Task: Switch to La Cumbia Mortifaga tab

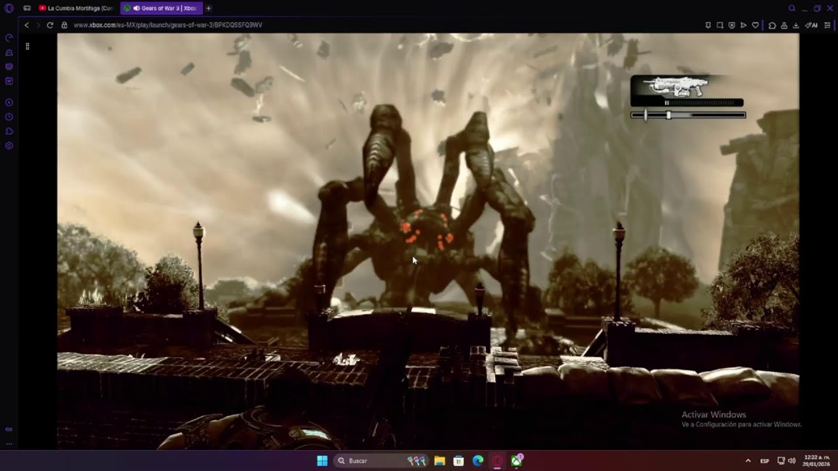Action: tap(76, 8)
